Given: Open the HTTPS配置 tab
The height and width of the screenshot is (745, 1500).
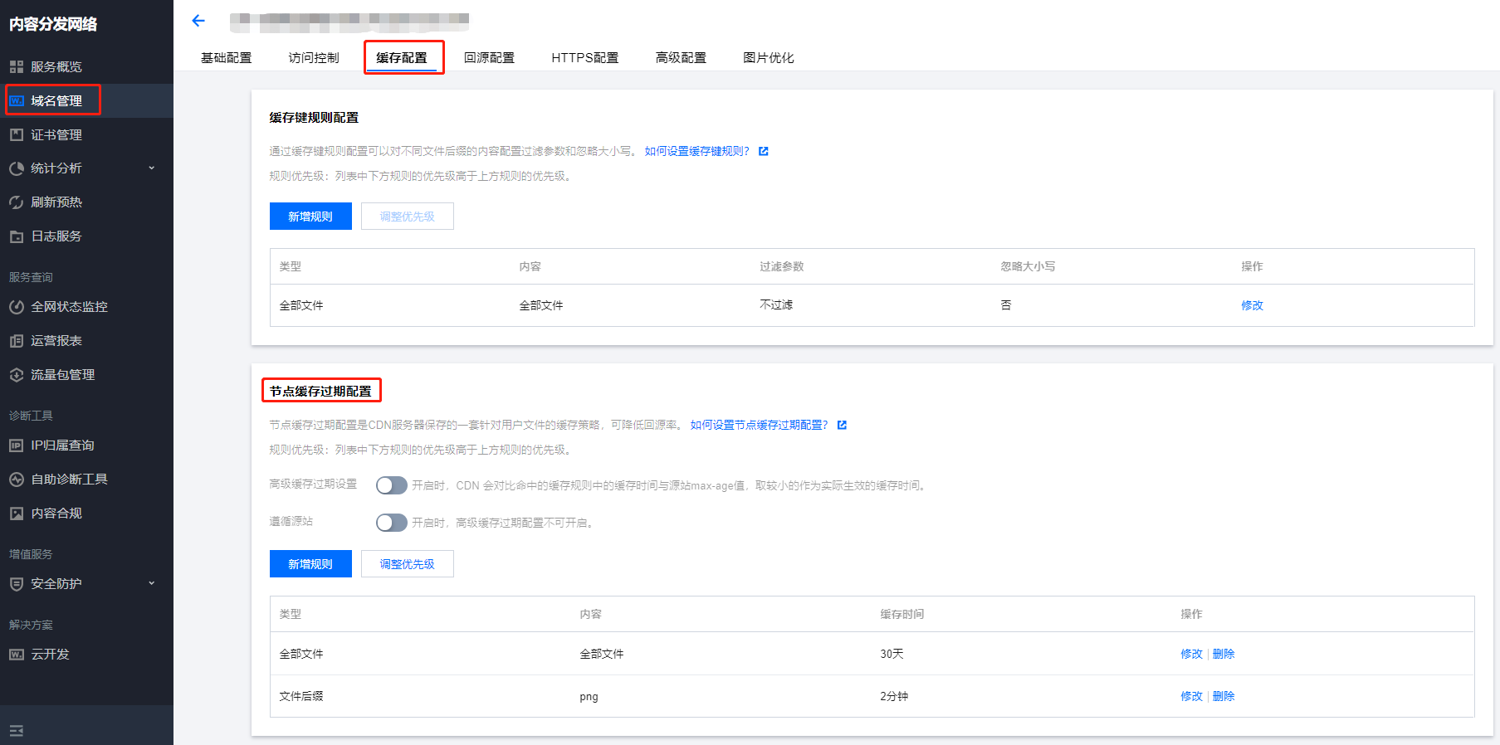Looking at the screenshot, I should (x=584, y=58).
